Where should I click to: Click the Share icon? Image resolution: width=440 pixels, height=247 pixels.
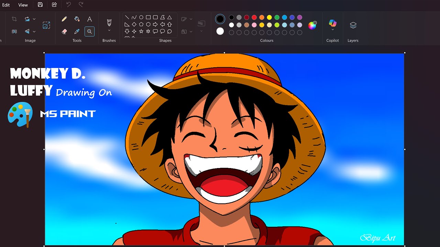[54, 5]
